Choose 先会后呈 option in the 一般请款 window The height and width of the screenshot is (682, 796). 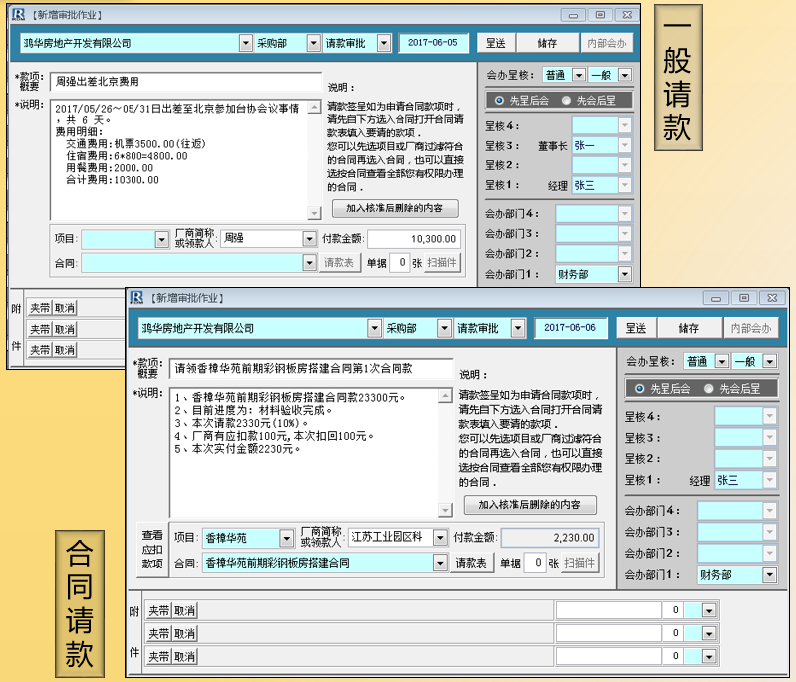(568, 100)
